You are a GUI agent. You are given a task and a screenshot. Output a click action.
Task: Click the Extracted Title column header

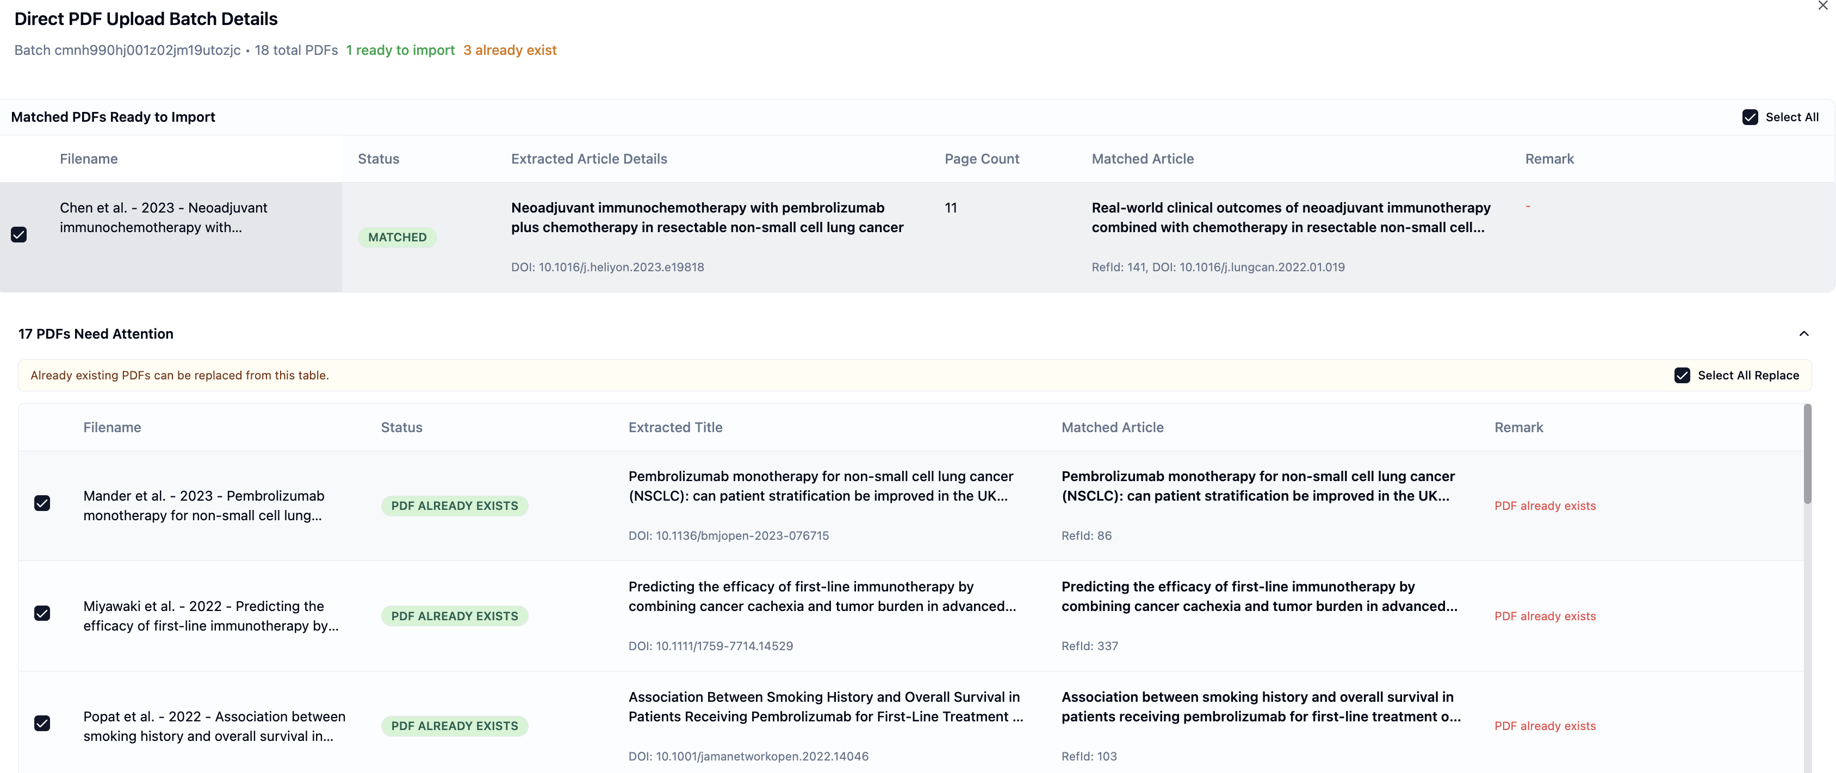(x=675, y=427)
